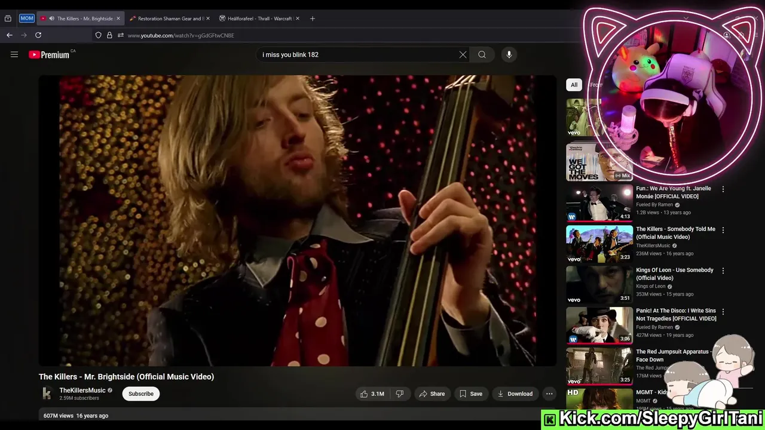Open the YouTube guide hamburger menu
Viewport: 765px width, 430px height.
click(14, 54)
